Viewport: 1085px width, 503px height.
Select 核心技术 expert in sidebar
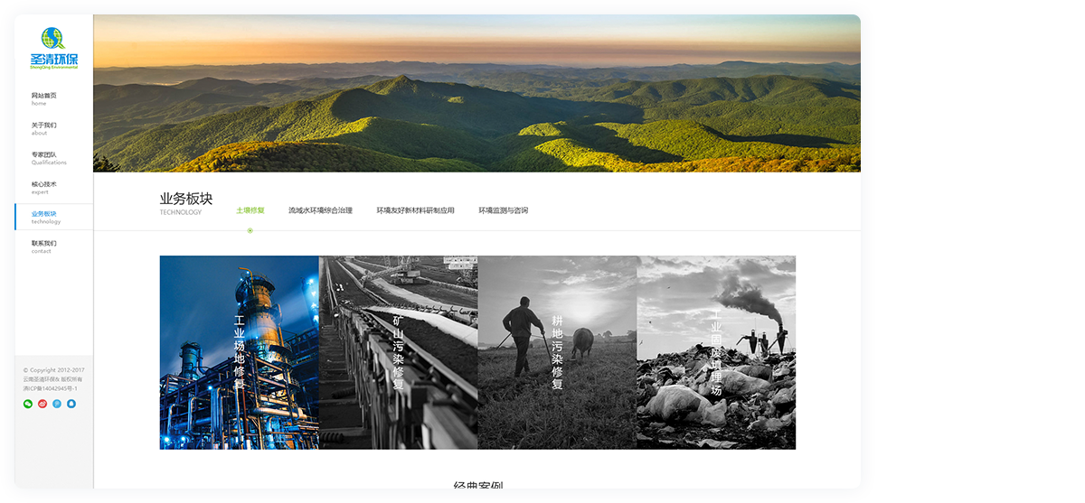(44, 187)
